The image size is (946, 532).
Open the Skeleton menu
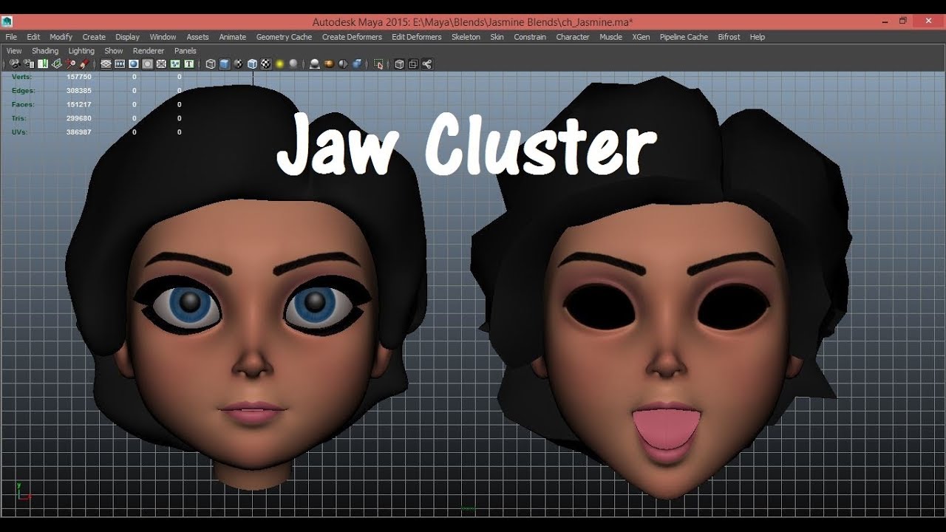click(466, 37)
